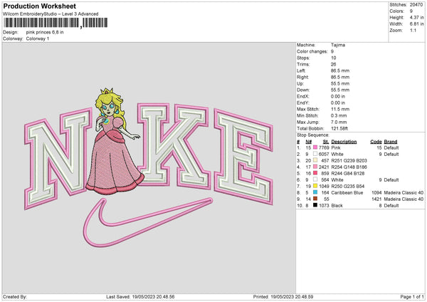Select the stitch count 1073

pyautogui.click(x=324, y=206)
